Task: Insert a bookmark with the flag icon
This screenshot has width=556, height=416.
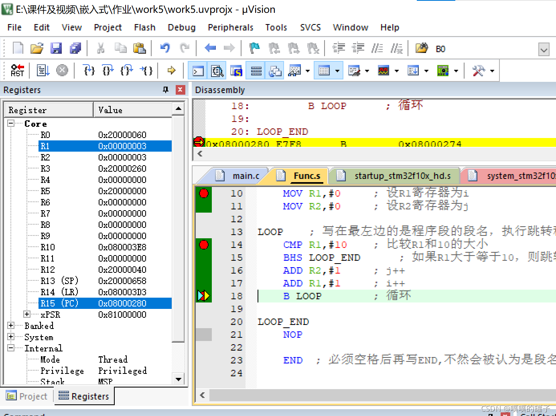Action: [x=255, y=49]
